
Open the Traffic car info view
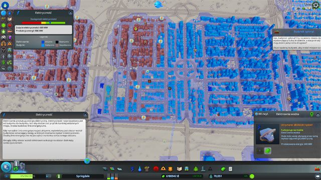pos(4,37)
